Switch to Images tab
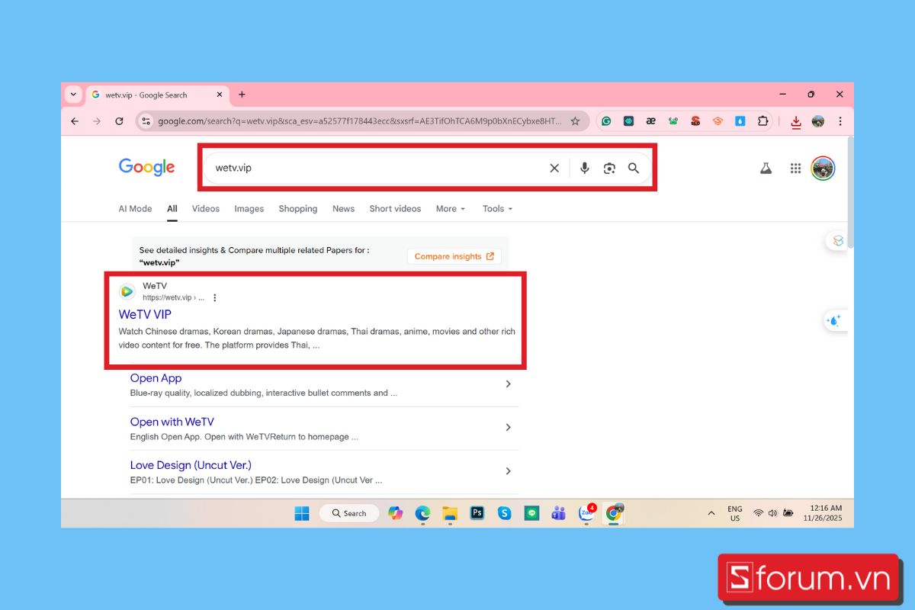Viewport: 915px width, 610px height. (x=249, y=209)
